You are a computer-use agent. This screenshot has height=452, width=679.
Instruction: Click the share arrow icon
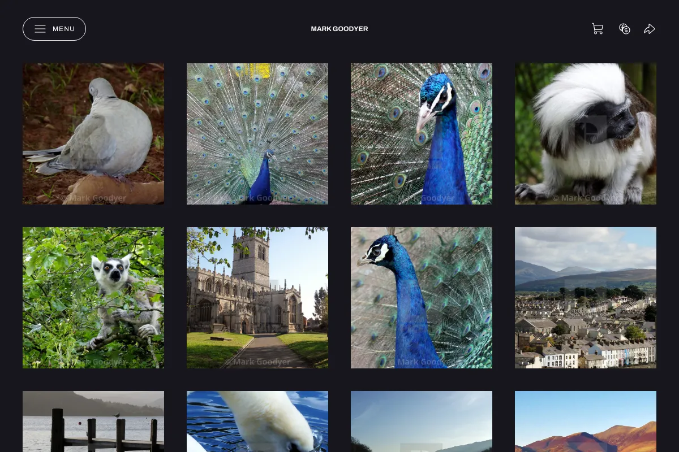[x=650, y=29]
